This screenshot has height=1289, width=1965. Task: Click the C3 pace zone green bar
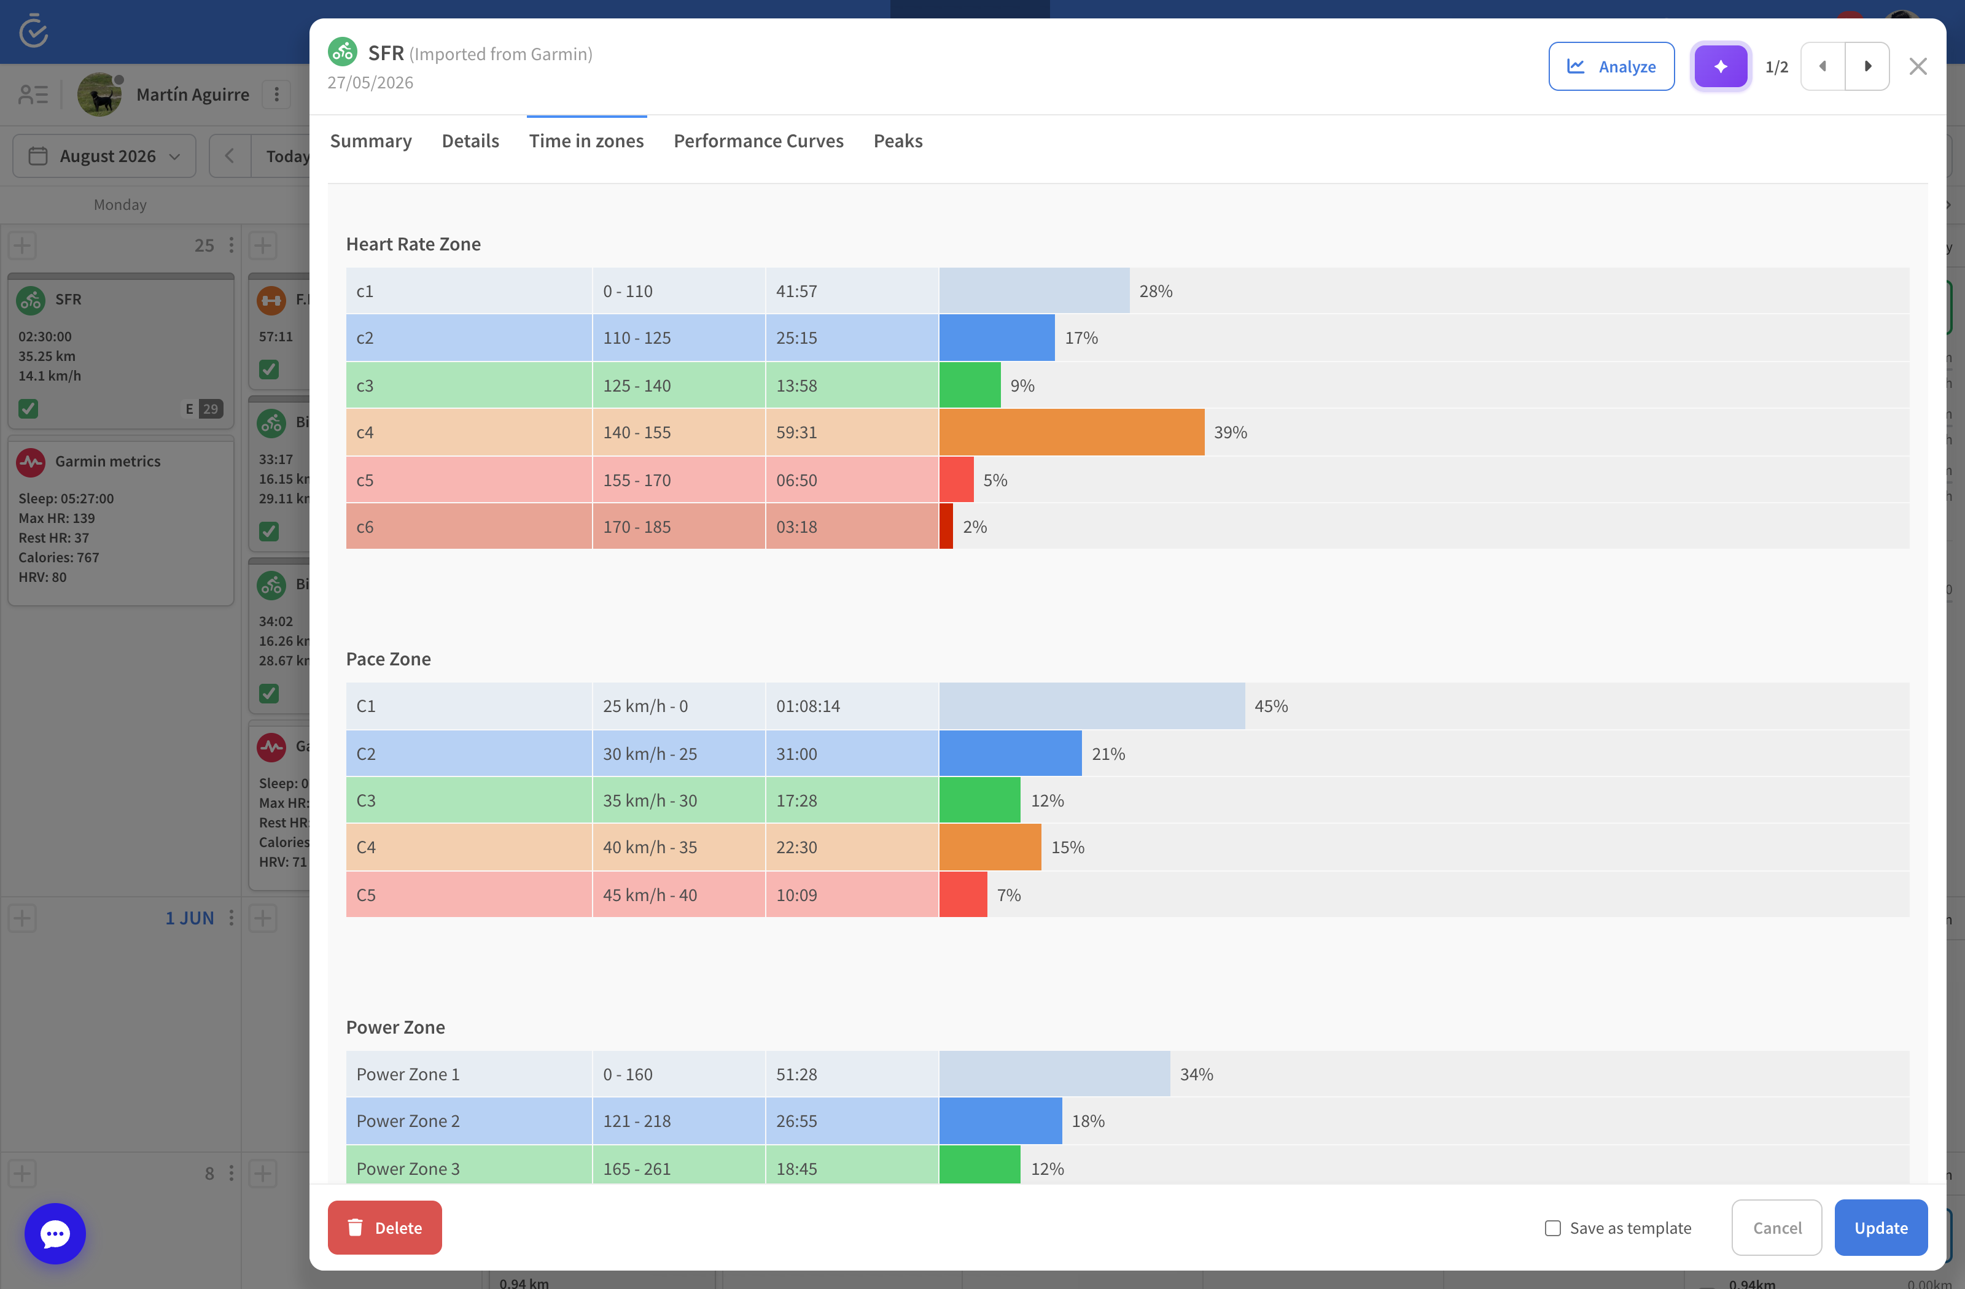tap(980, 800)
